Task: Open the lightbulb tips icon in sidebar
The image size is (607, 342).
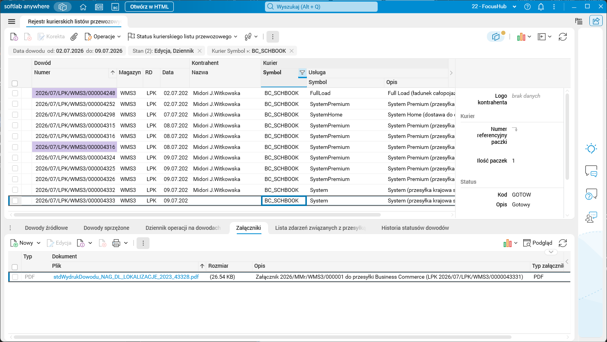Action: click(591, 149)
